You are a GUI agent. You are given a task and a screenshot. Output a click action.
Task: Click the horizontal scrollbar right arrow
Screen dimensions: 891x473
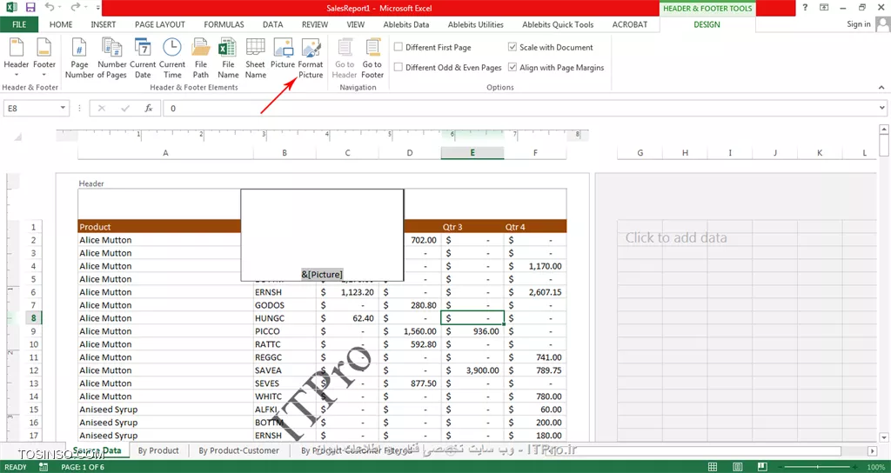click(872, 451)
